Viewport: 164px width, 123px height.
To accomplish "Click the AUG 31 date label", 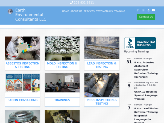I will pos(129,61).
